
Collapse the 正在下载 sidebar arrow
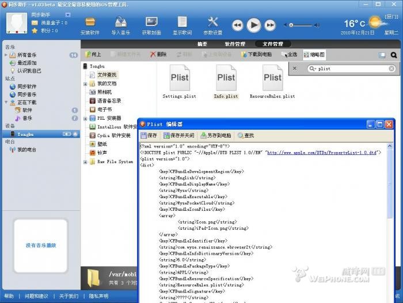pyautogui.click(x=6, y=102)
